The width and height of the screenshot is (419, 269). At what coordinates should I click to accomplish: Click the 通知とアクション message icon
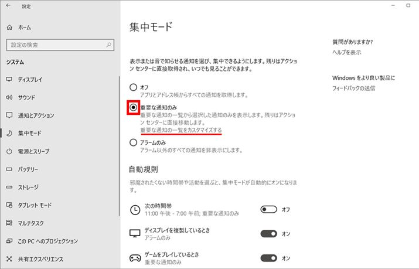(x=9, y=115)
